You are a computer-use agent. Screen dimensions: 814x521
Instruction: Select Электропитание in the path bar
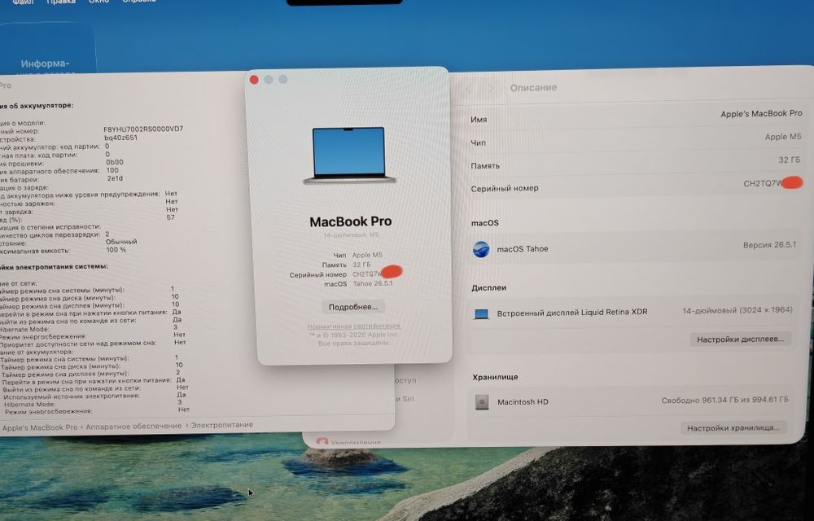pyautogui.click(x=222, y=425)
